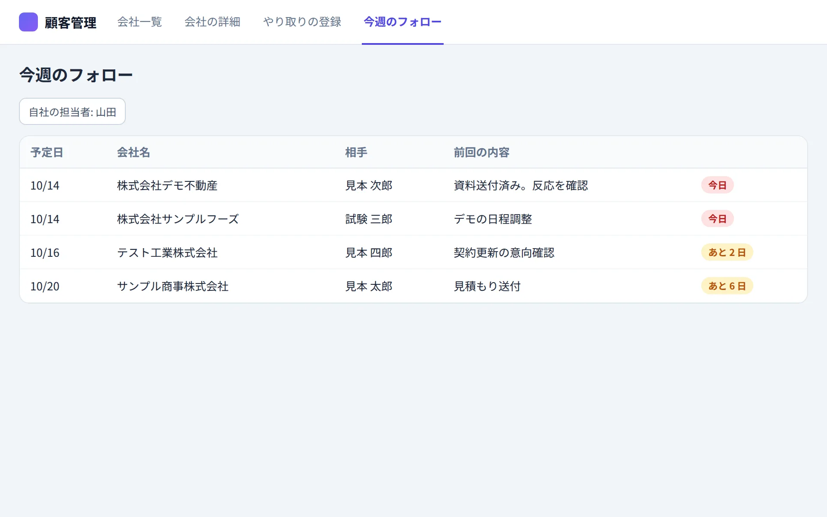Click the contact 見本 次郎
This screenshot has width=827, height=517.
[x=369, y=185]
